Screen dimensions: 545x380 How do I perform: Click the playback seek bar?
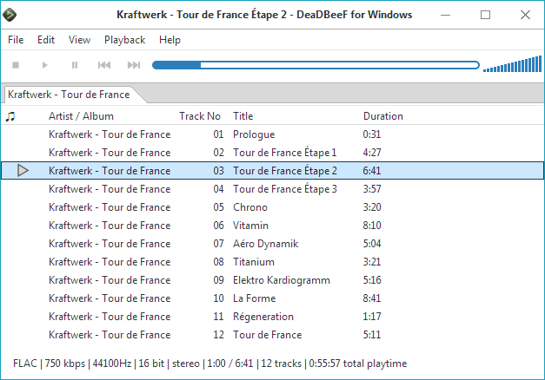315,65
